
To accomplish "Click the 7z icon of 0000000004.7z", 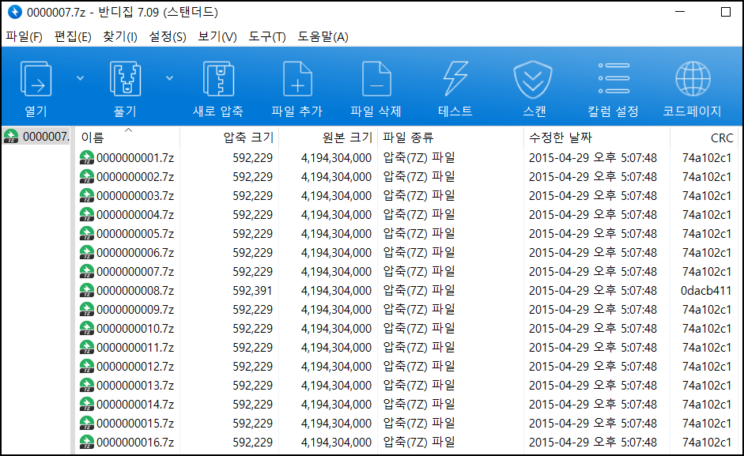I will 86,214.
